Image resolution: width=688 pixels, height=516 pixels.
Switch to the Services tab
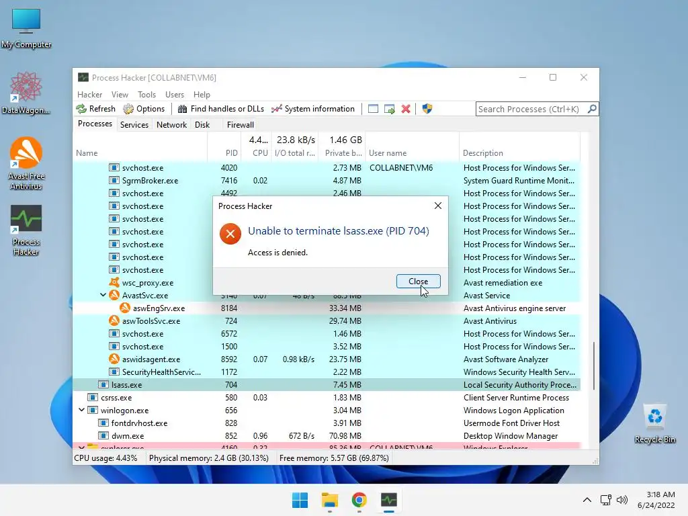(x=134, y=124)
